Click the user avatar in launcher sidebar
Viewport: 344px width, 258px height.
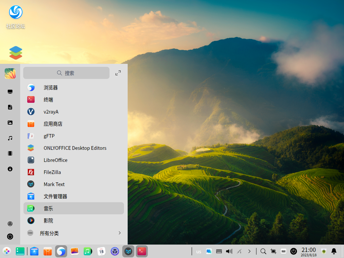10,74
